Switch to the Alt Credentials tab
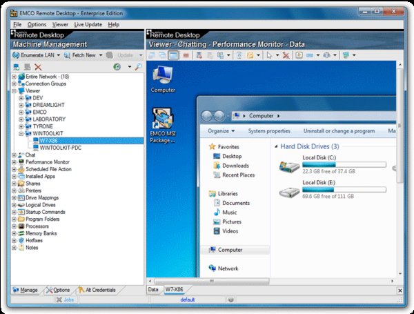 [97, 290]
